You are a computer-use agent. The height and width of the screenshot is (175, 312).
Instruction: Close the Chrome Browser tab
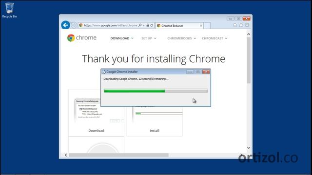point(201,26)
